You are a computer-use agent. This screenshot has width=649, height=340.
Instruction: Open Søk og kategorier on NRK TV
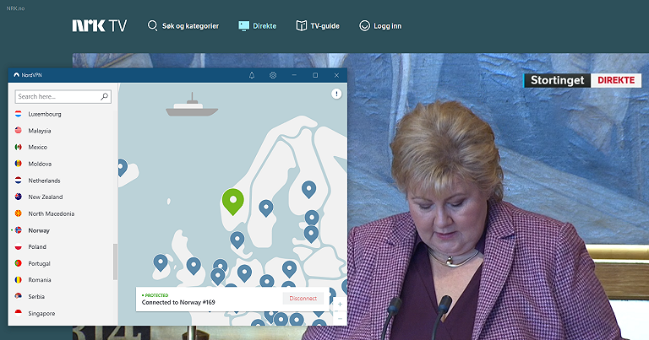point(183,25)
